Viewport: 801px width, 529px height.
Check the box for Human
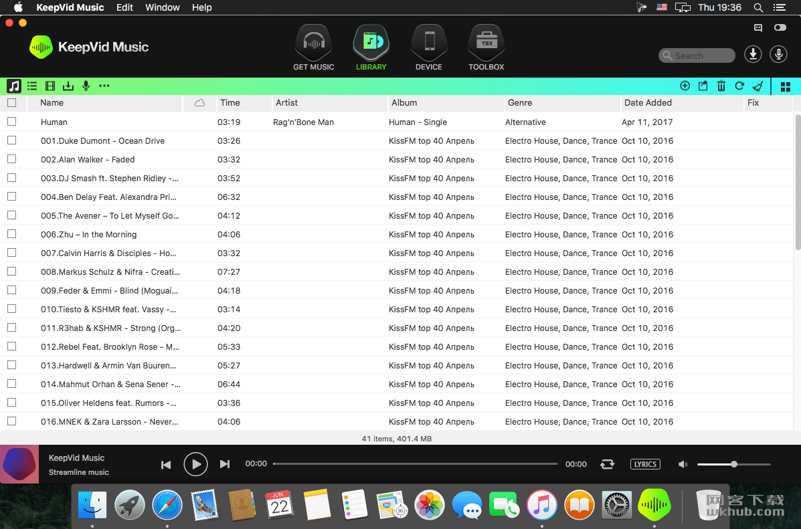pos(12,122)
